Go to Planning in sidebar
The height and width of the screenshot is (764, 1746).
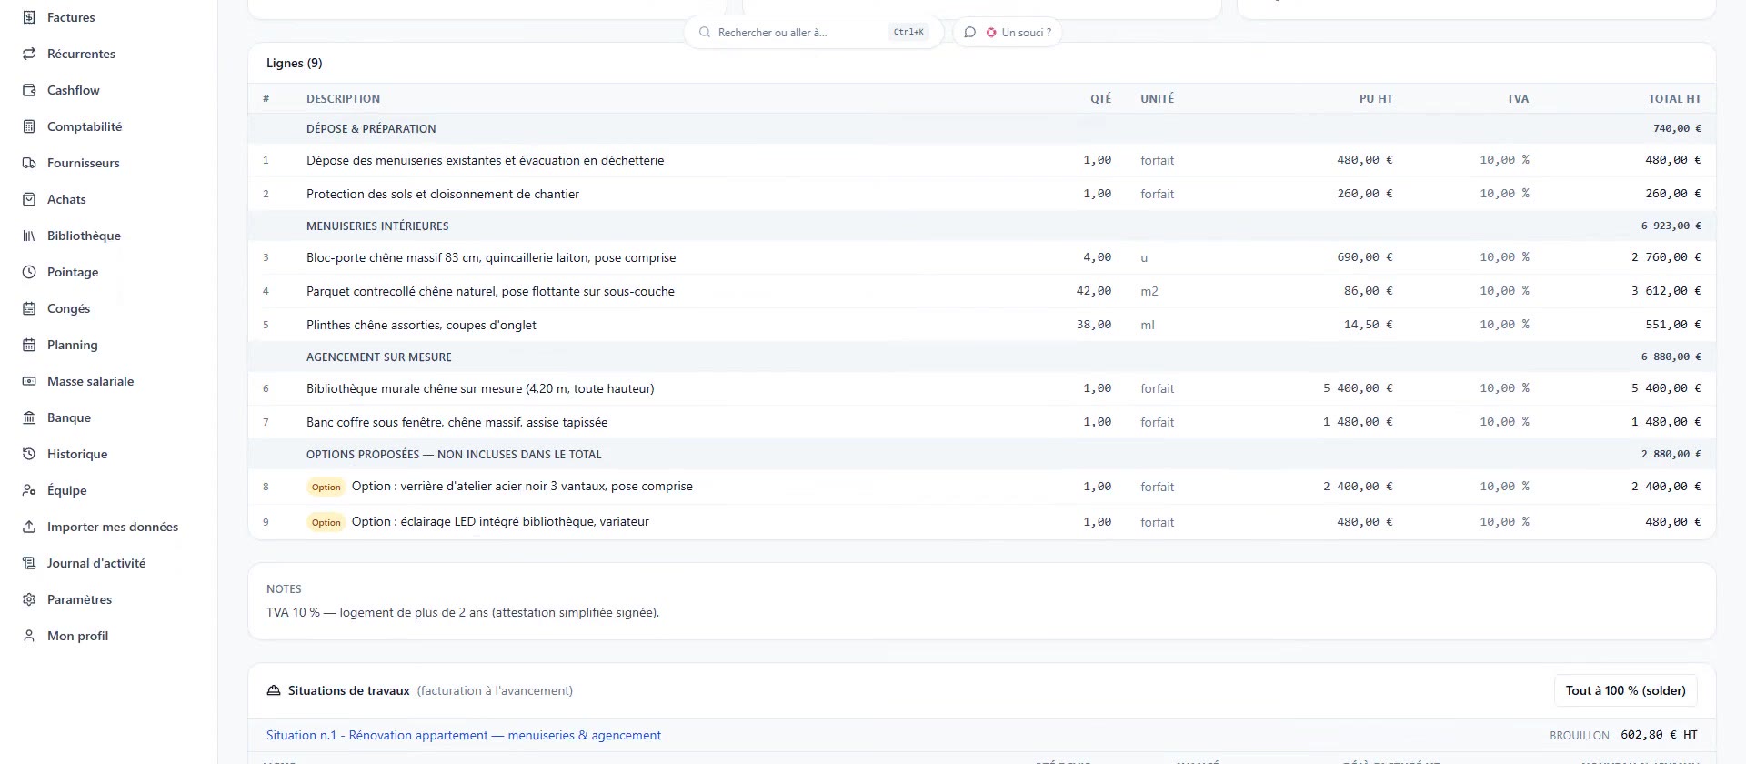(72, 345)
